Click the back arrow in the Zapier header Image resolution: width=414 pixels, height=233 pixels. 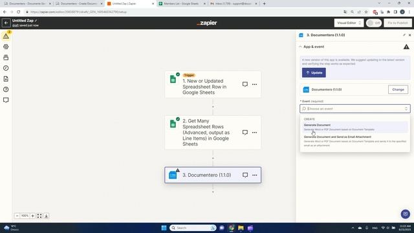click(6, 23)
